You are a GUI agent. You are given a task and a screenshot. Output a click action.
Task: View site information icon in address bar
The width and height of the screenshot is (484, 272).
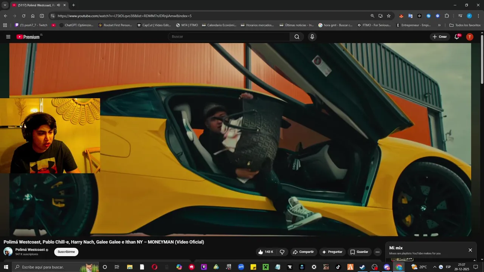(x=53, y=16)
